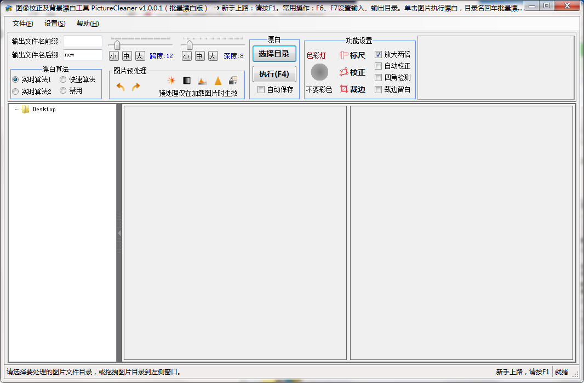Set 深度 to 小

(186, 56)
